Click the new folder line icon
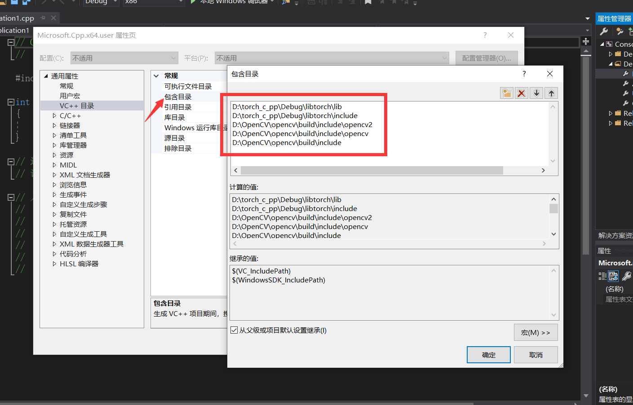Viewport: 633px width, 405px height. pos(507,93)
